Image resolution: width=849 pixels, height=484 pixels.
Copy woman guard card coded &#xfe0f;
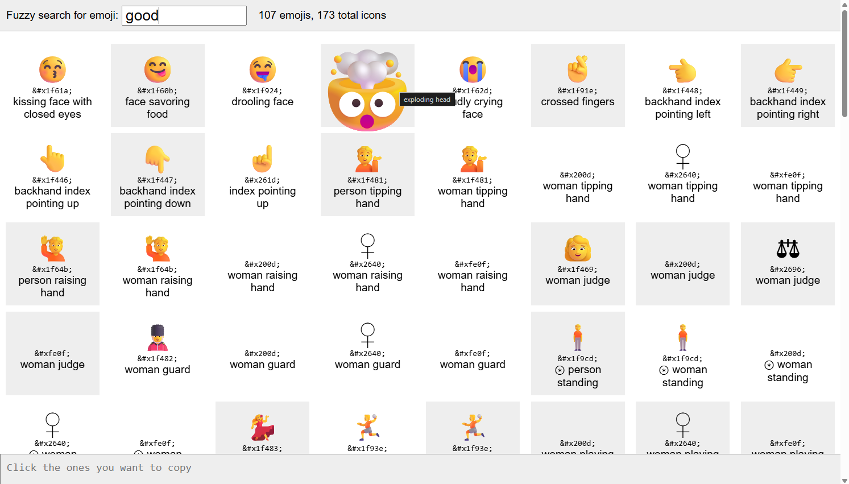[473, 353]
